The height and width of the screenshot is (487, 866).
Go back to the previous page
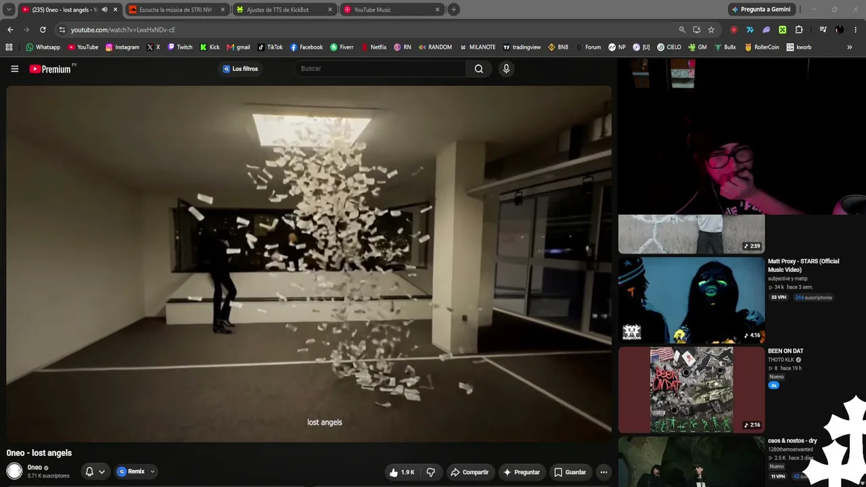(10, 30)
